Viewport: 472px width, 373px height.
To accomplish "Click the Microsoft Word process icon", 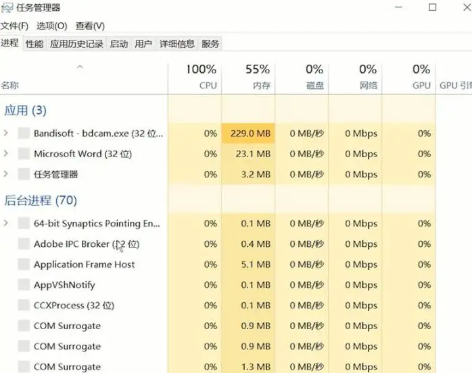I will [x=24, y=154].
